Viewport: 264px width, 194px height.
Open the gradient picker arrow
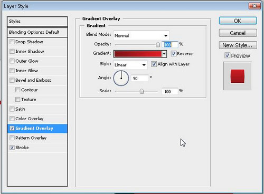[164, 54]
